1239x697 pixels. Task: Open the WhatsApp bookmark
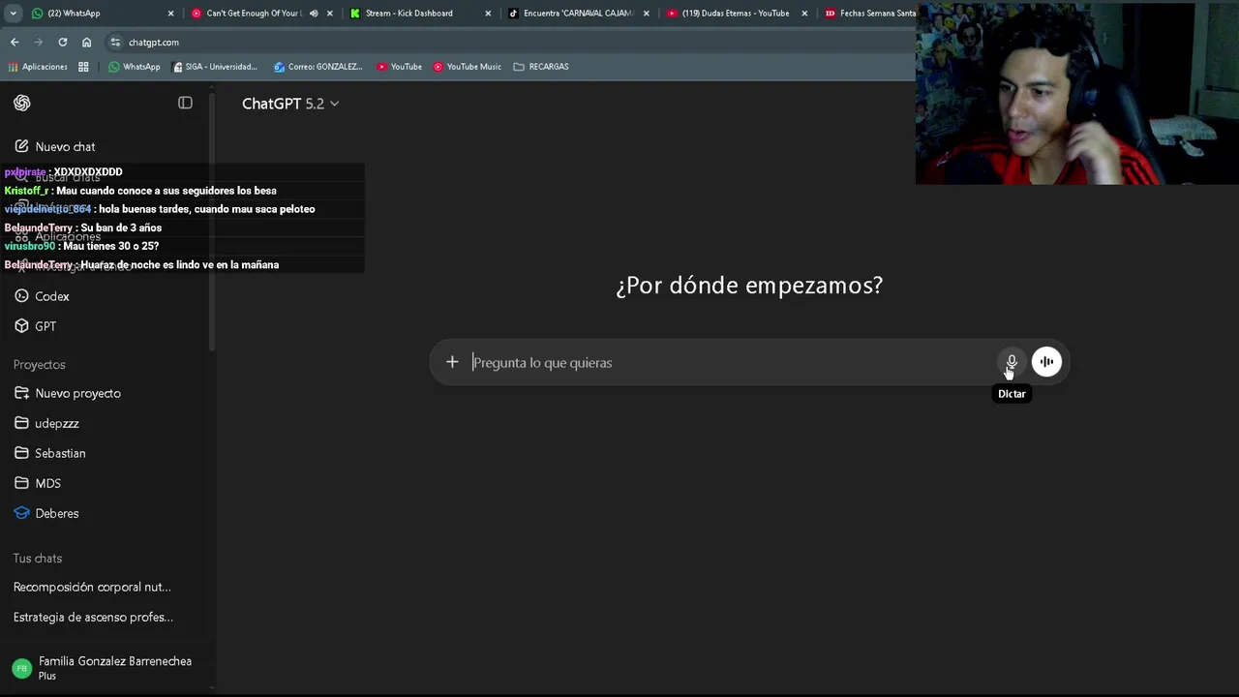(x=135, y=67)
